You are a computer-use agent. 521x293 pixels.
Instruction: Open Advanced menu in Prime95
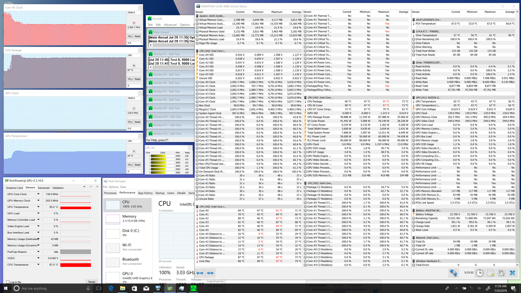point(170,25)
